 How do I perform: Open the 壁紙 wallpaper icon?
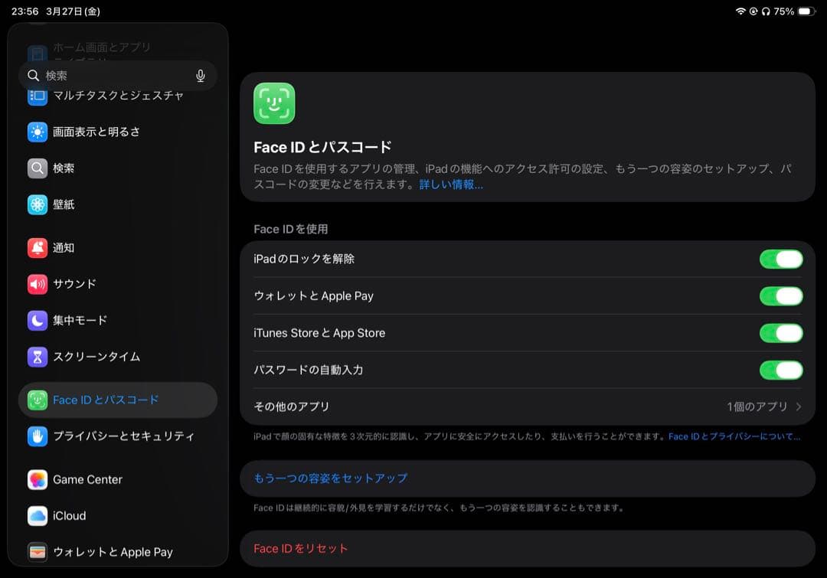point(38,204)
